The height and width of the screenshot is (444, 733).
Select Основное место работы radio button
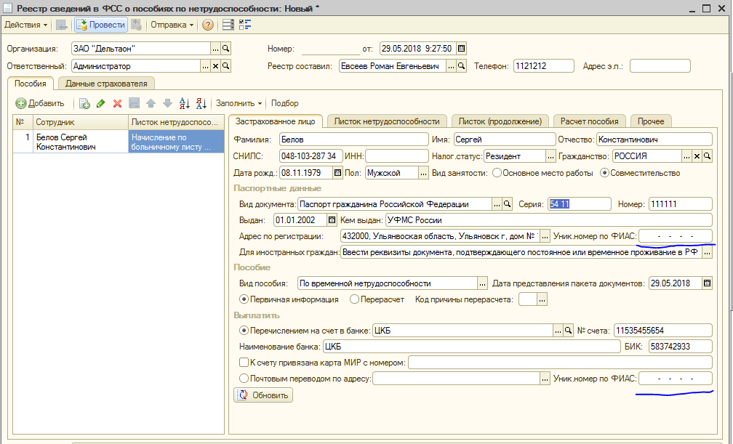point(497,173)
